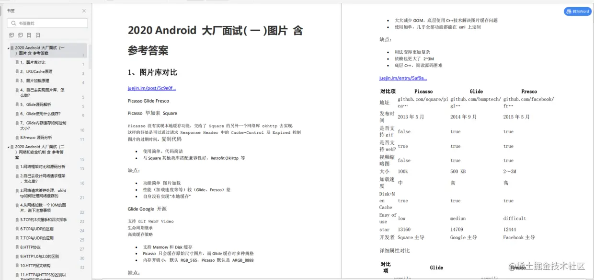
Task: Click the collapse all bookmarks icon
Action: click(x=20, y=35)
